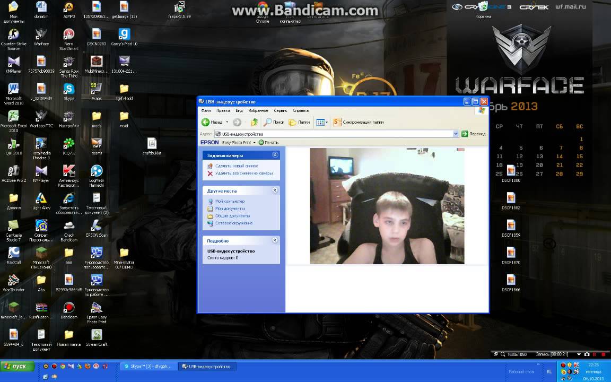The height and width of the screenshot is (382, 611).
Task: Click the RL language indicator in tray
Action: [x=549, y=372]
